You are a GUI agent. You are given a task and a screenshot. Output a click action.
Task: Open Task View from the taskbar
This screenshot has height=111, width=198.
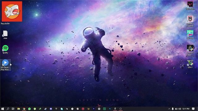13,109
